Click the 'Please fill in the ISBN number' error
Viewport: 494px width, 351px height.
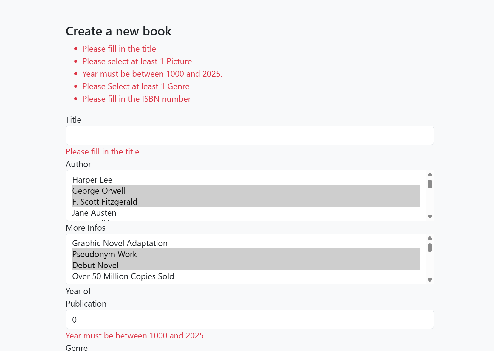point(137,99)
